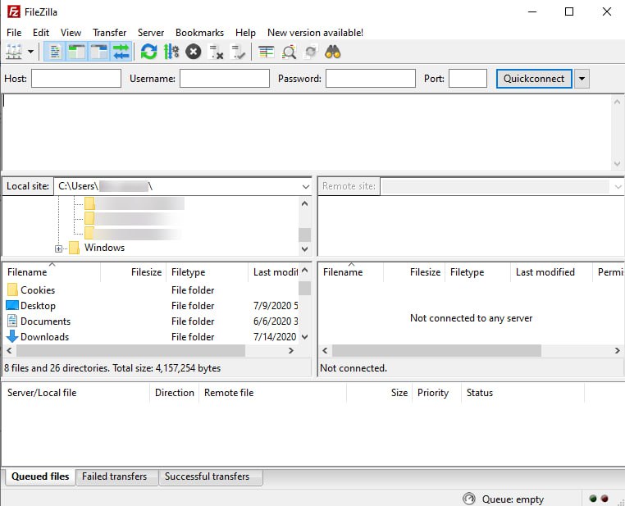The image size is (625, 506).
Task: Switch to the Failed transfers tab
Action: click(x=116, y=476)
